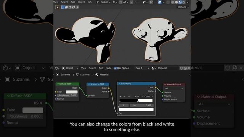The height and width of the screenshot is (137, 244).
Task: Collapse the Diffuse BSDF node
Action: [58, 84]
